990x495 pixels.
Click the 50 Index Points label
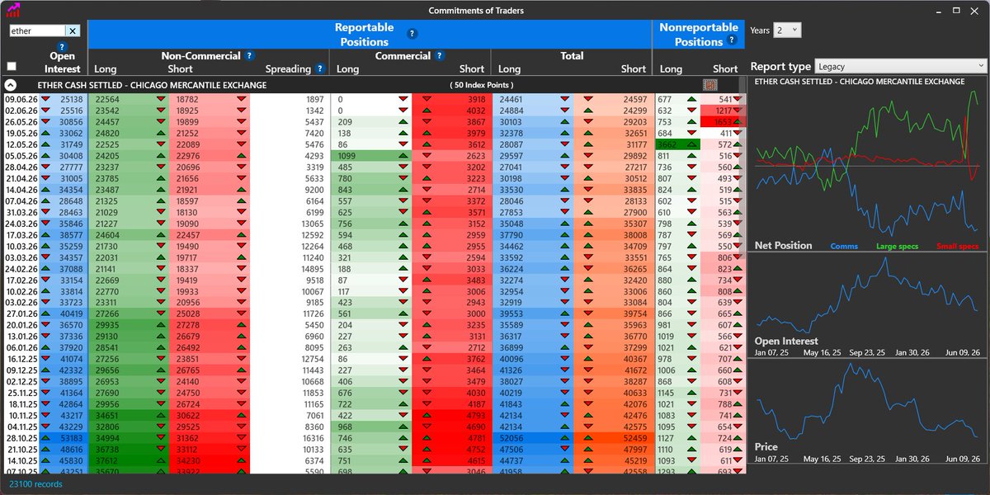tap(482, 84)
